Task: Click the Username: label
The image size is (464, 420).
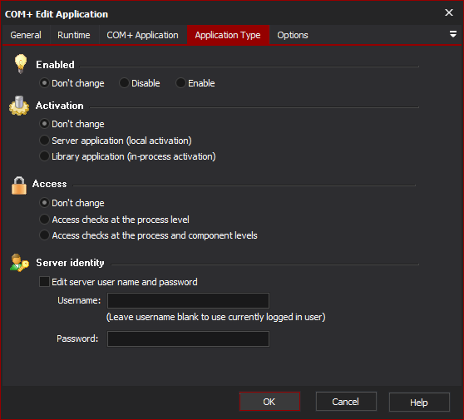Action: (x=79, y=300)
